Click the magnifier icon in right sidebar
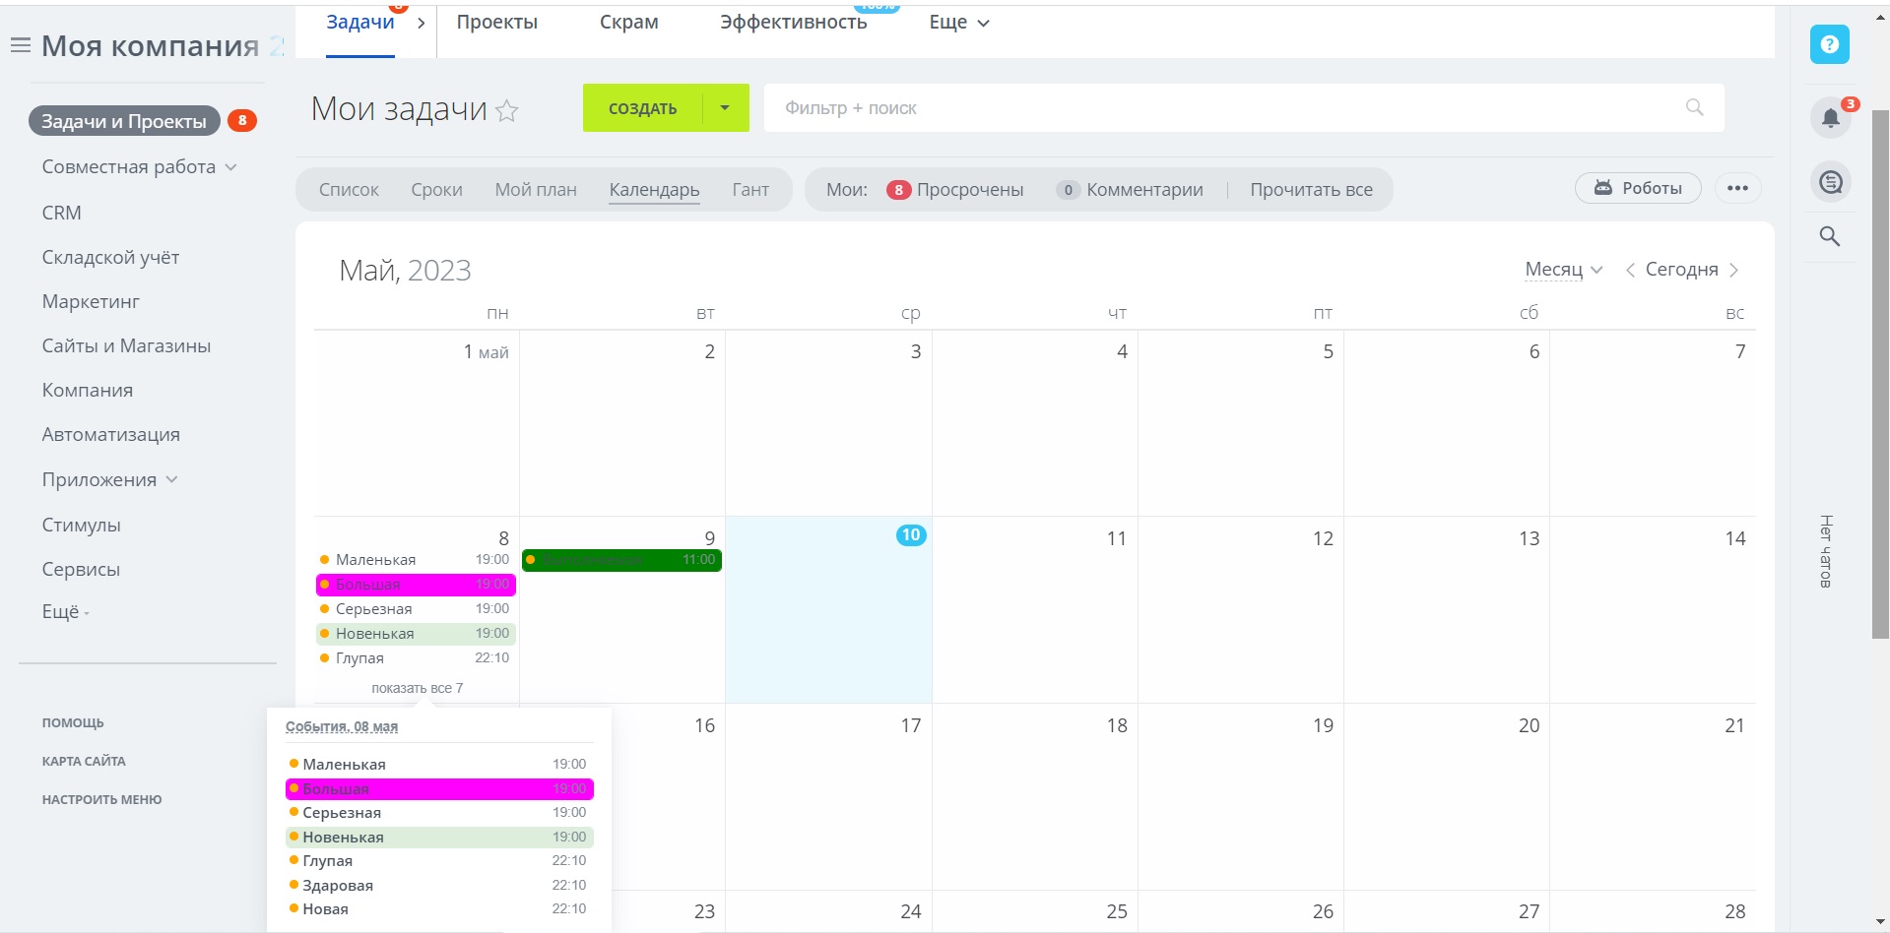Viewport: 1890px width, 933px height. click(x=1829, y=236)
